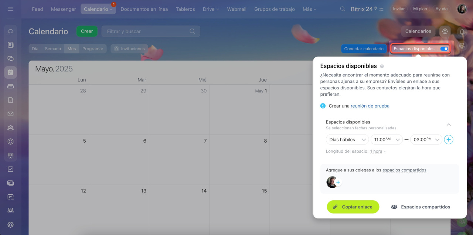Open calendar settings gear icon
The image size is (473, 235).
(x=445, y=31)
